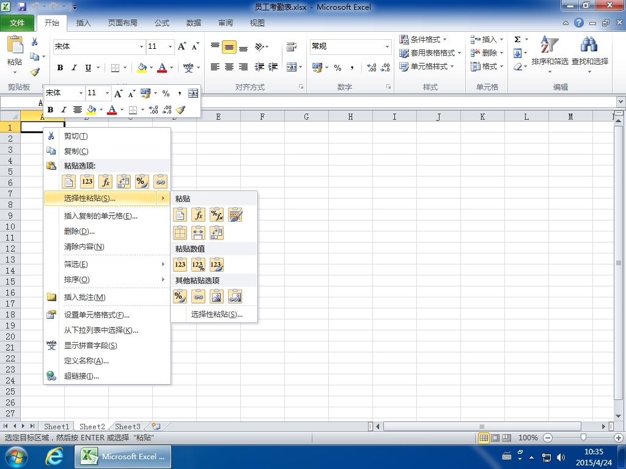626x469 pixels.
Task: Click paste formulas fx icon in submenu
Action: [198, 215]
